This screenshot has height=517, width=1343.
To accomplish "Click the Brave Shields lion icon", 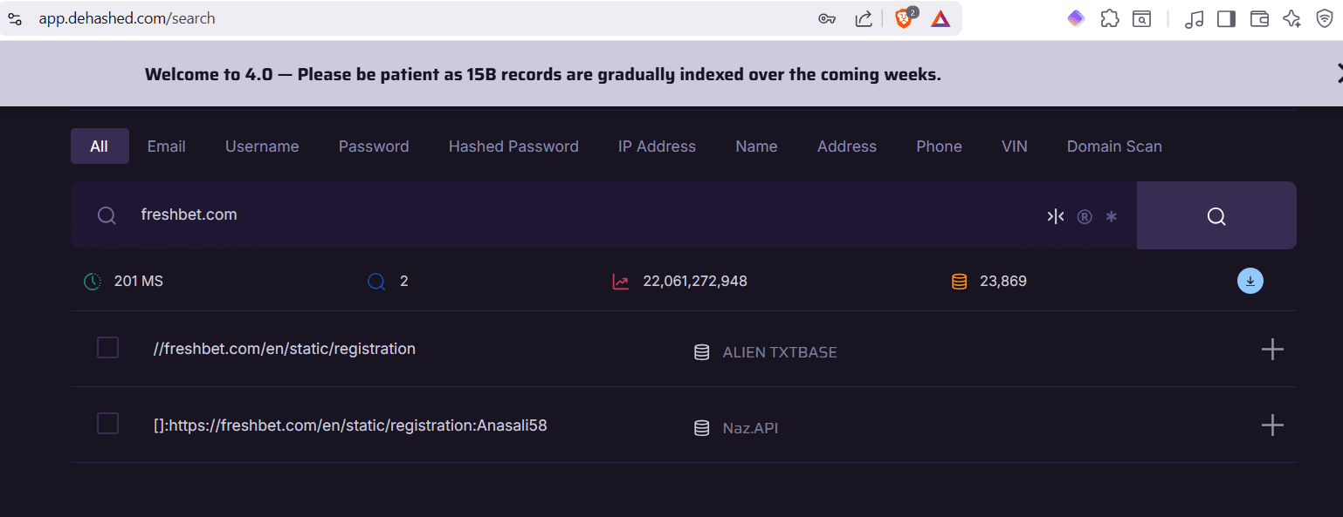I will [902, 17].
